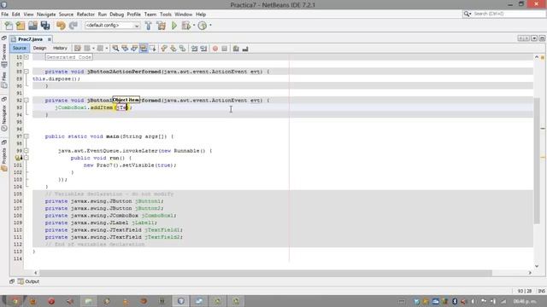Image resolution: width=547 pixels, height=307 pixels.
Task: Maximize the editor window with tab-bar button
Action: click(542, 38)
